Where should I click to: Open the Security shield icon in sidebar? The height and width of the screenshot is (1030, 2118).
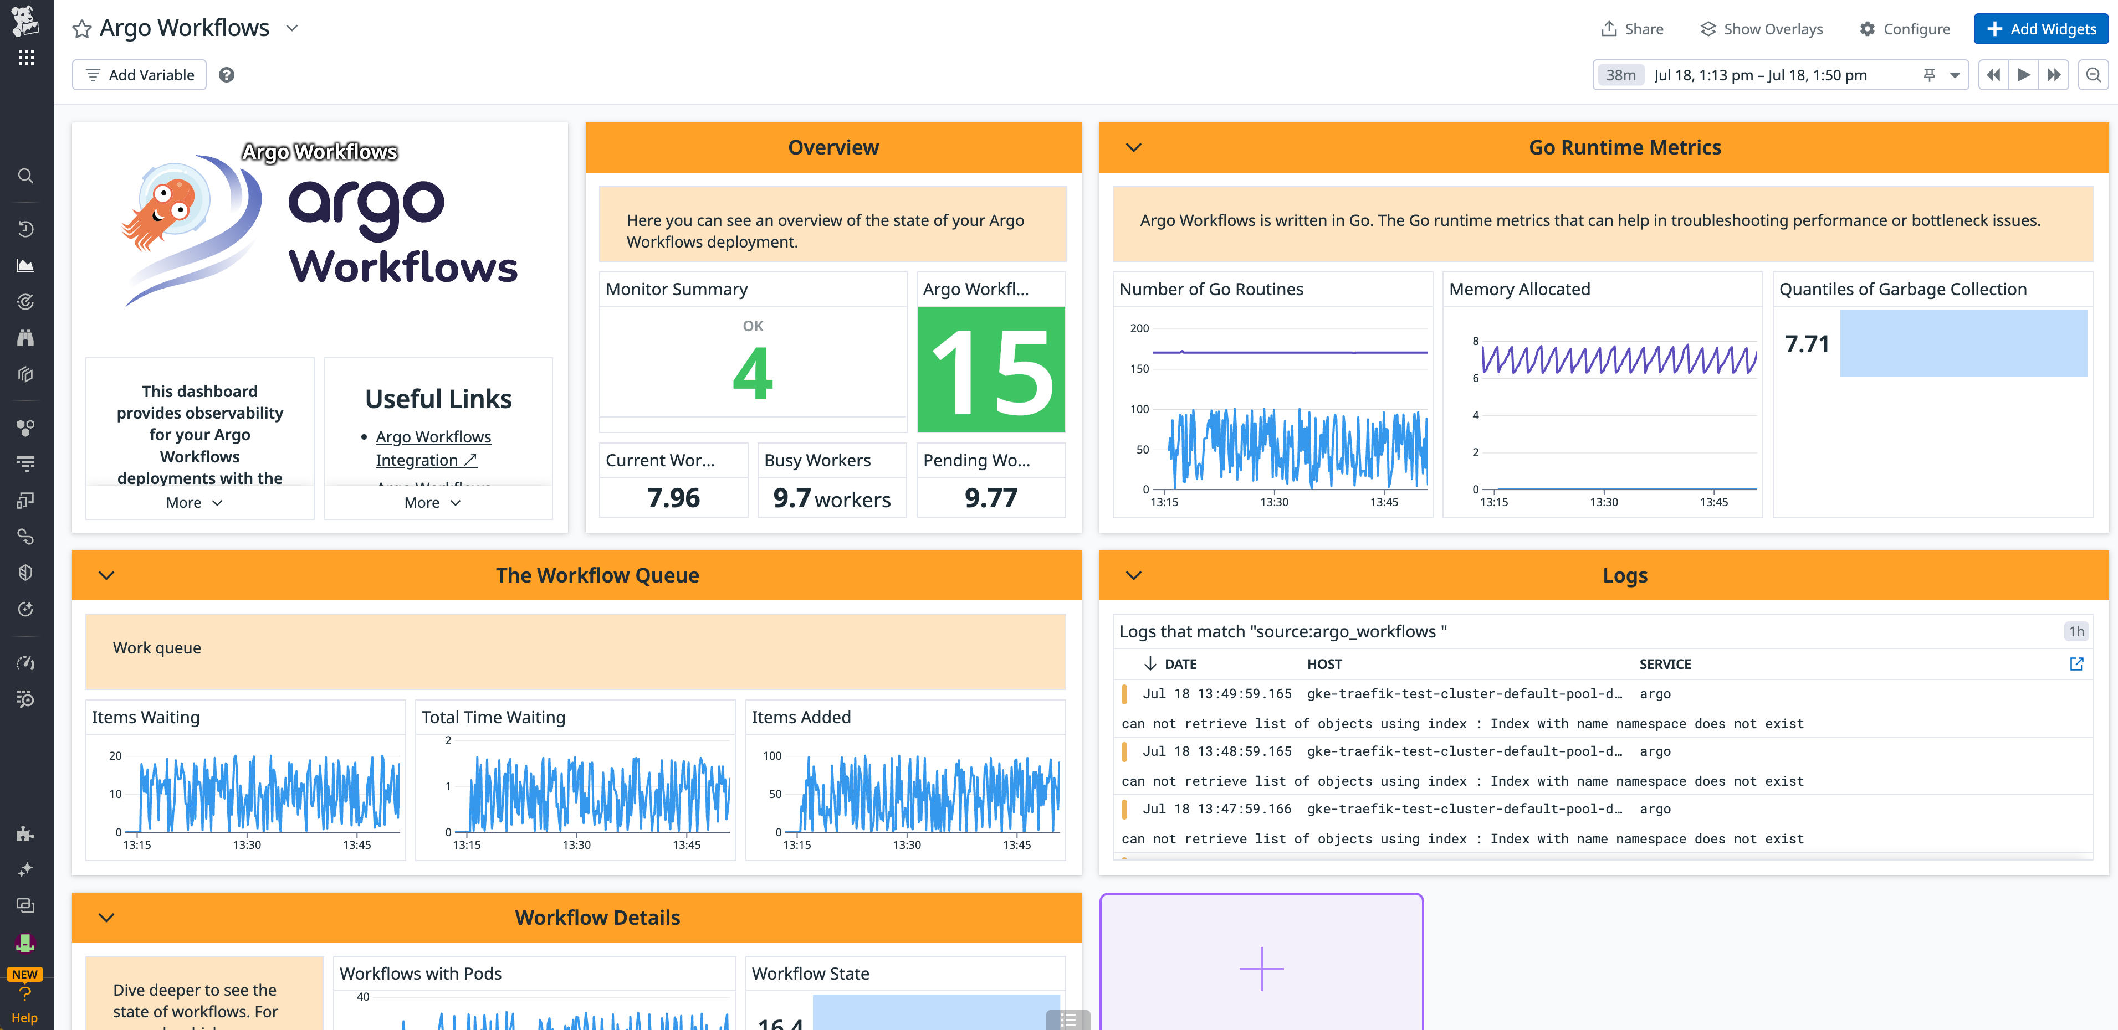coord(25,573)
